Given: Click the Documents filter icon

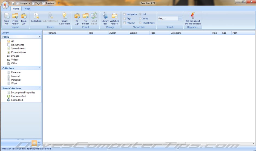Looking at the screenshot, I should pos(9,45).
